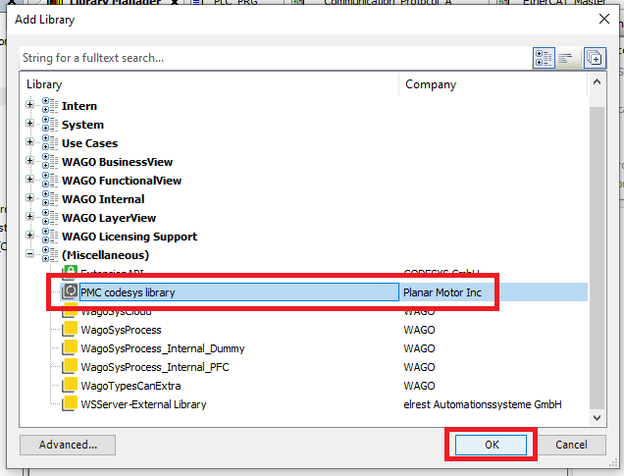The height and width of the screenshot is (476, 624).
Task: Click the WagoSysProcess_Internal_PFC library icon
Action: 70,367
